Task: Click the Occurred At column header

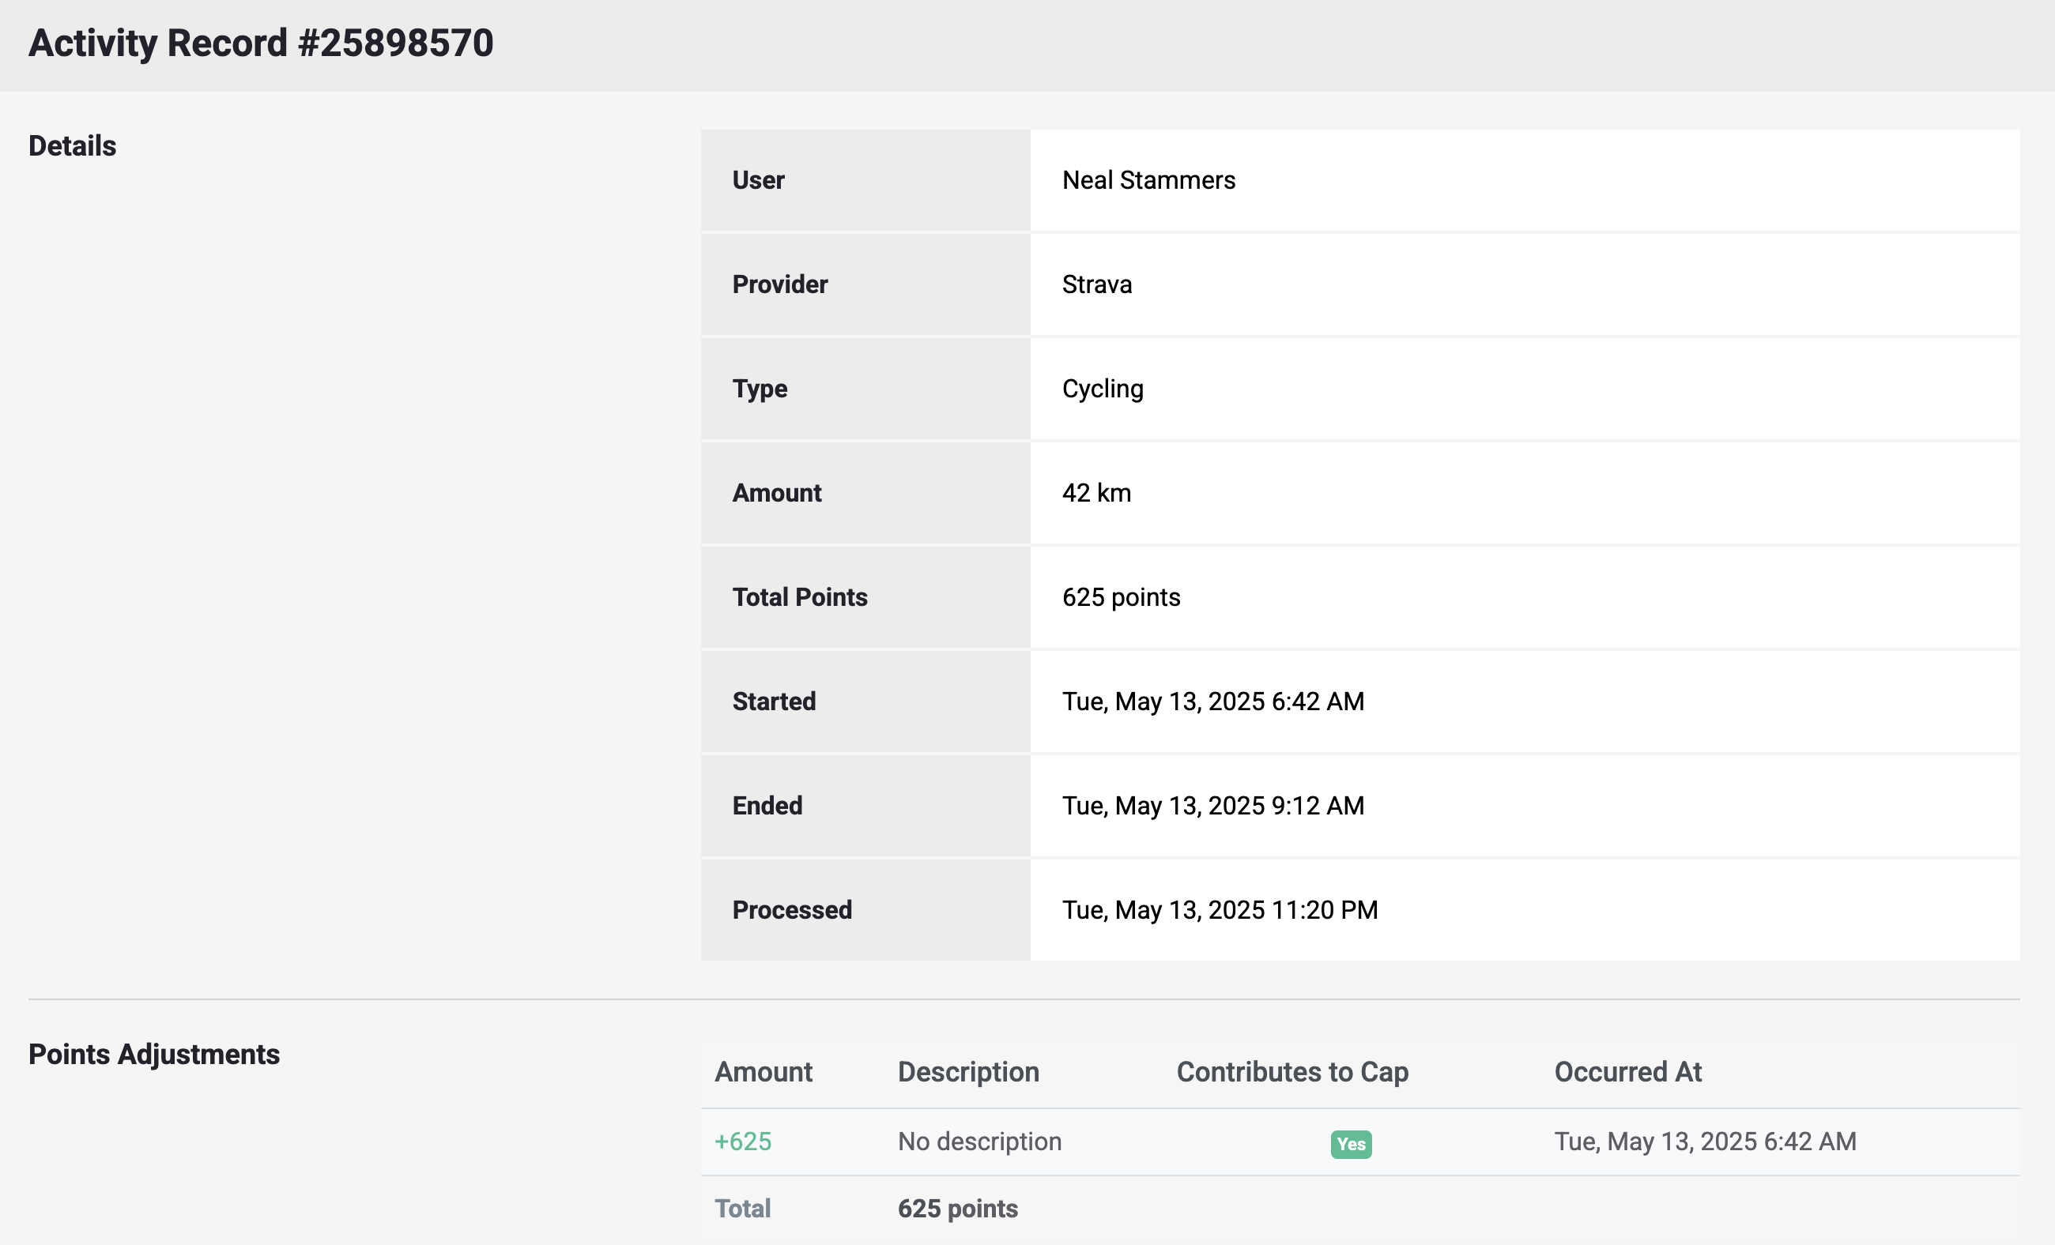Action: coord(1627,1072)
